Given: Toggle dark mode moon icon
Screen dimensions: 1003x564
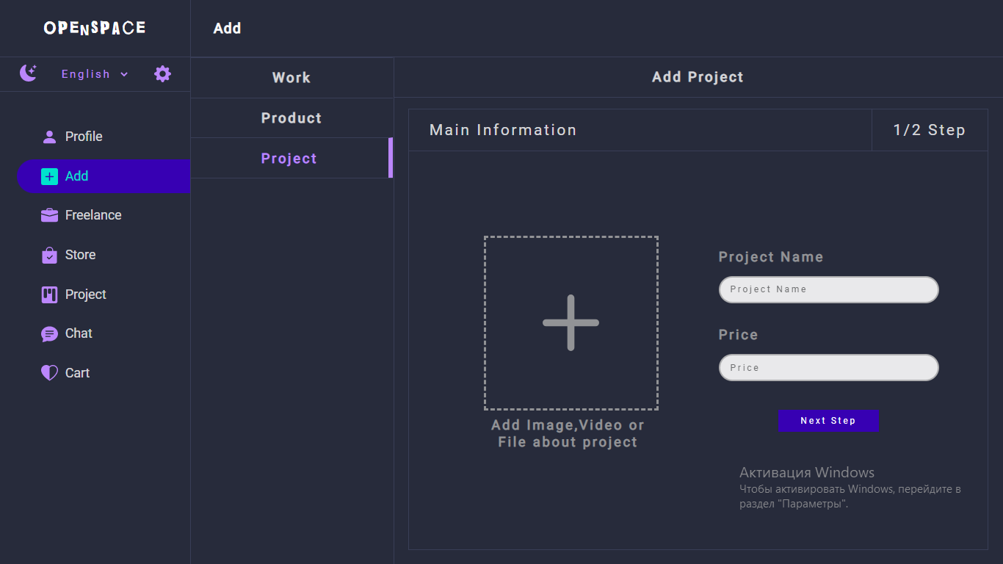Looking at the screenshot, I should coord(29,73).
